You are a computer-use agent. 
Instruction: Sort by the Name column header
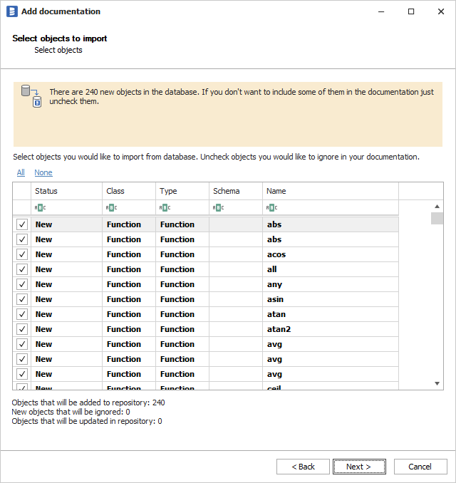click(330, 191)
